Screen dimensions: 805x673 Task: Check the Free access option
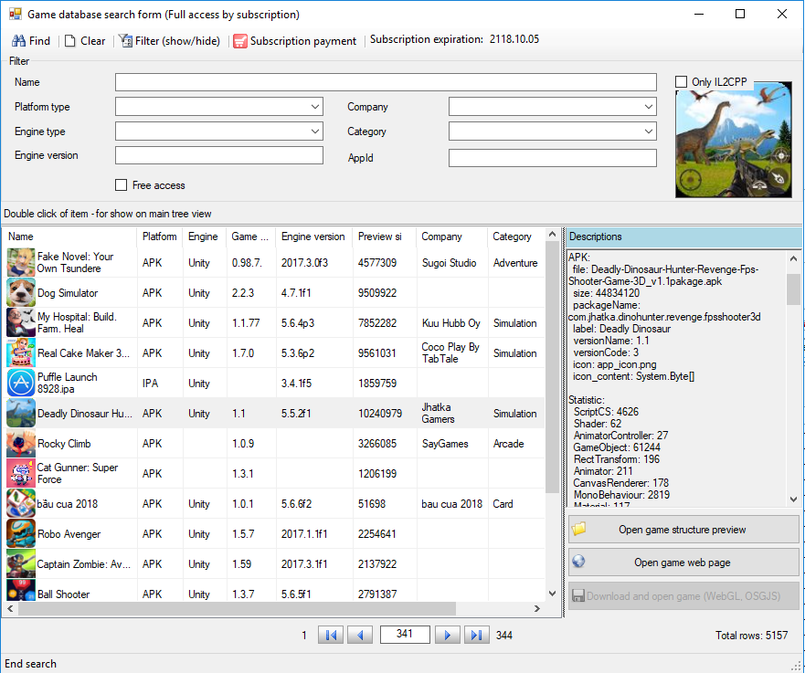(122, 185)
